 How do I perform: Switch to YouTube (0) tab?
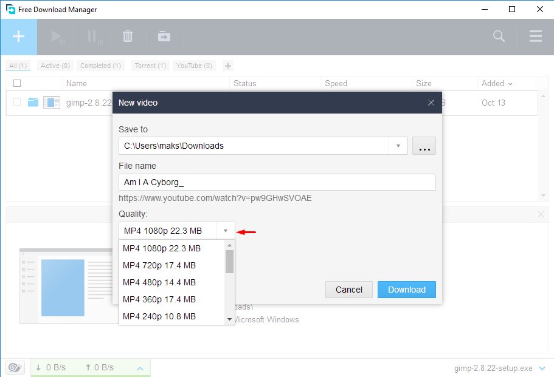point(194,66)
